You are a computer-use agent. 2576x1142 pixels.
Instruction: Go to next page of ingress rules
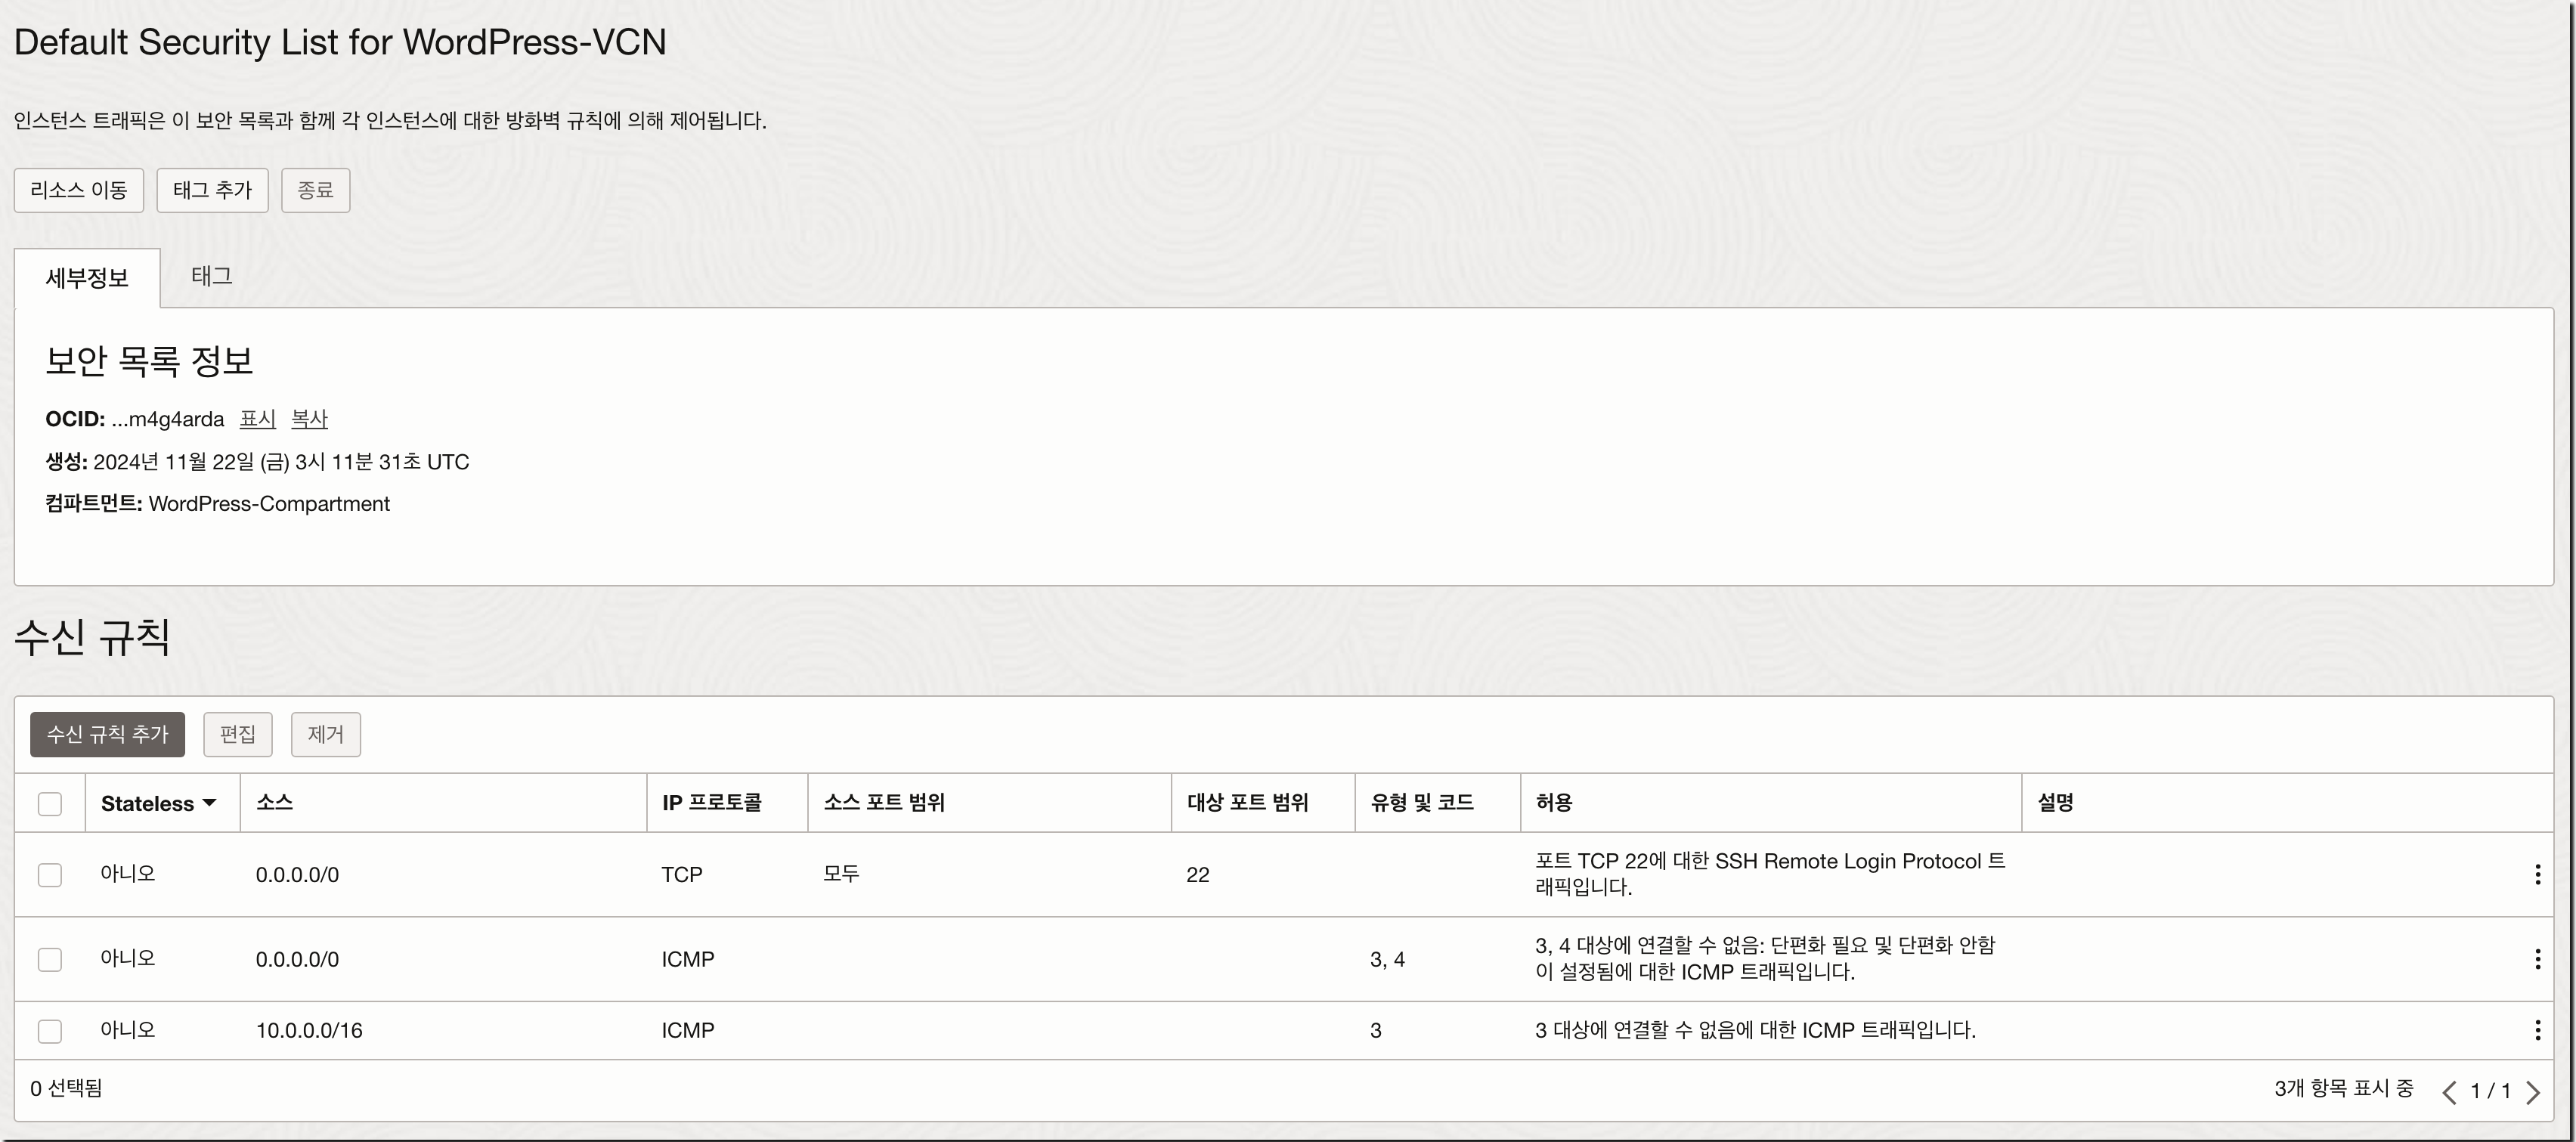click(x=2532, y=1091)
